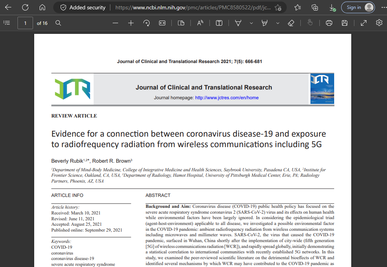This screenshot has height=267, width=387.
Task: Select the Add text tool
Action: point(219,23)
